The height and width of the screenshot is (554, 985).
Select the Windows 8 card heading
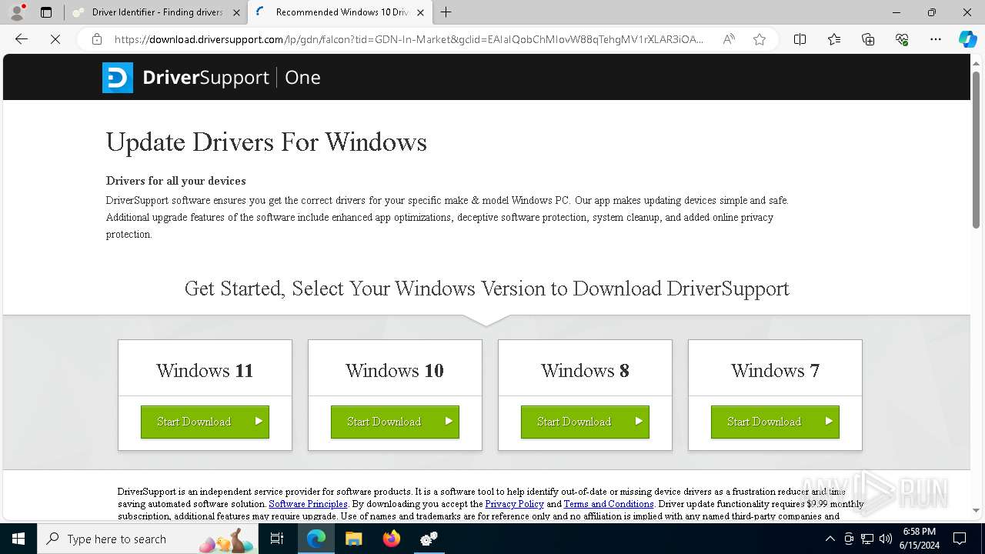click(x=585, y=370)
